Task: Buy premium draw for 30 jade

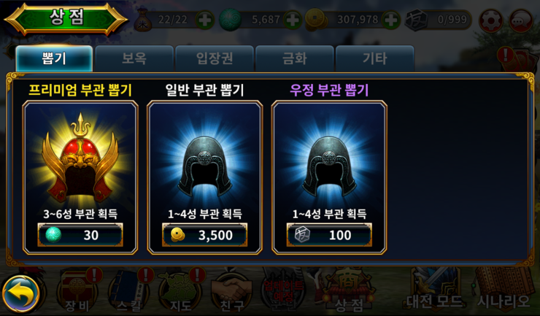Action: [x=80, y=235]
